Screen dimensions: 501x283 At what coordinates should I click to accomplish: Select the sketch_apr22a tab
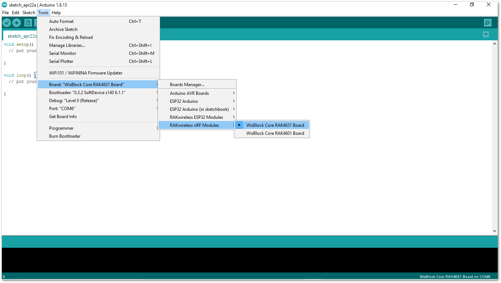20,36
